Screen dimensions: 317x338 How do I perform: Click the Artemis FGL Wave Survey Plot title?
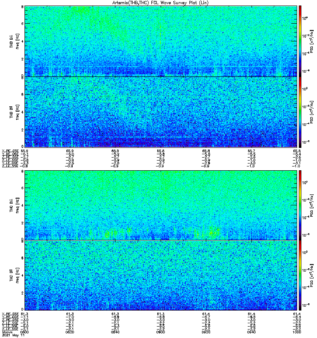coord(161,3)
